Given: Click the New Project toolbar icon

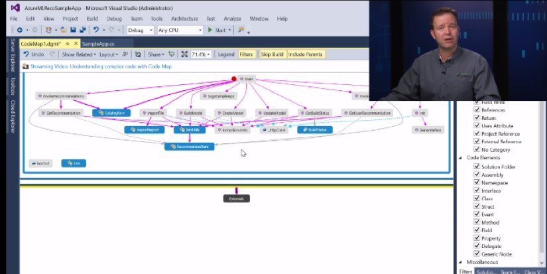Looking at the screenshot, I should [x=48, y=30].
